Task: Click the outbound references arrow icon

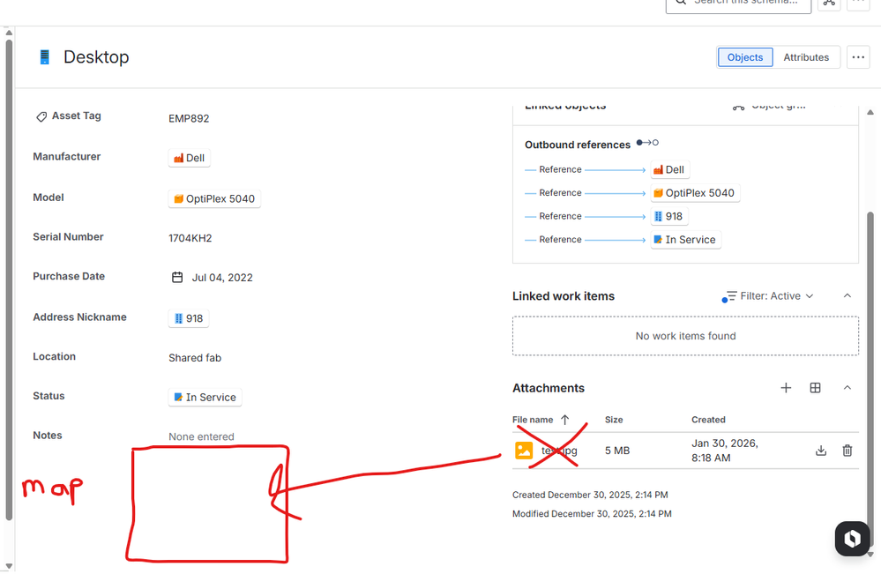Action: [647, 143]
